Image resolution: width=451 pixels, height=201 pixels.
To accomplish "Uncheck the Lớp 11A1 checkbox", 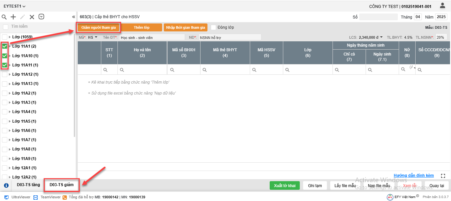I will [5, 46].
